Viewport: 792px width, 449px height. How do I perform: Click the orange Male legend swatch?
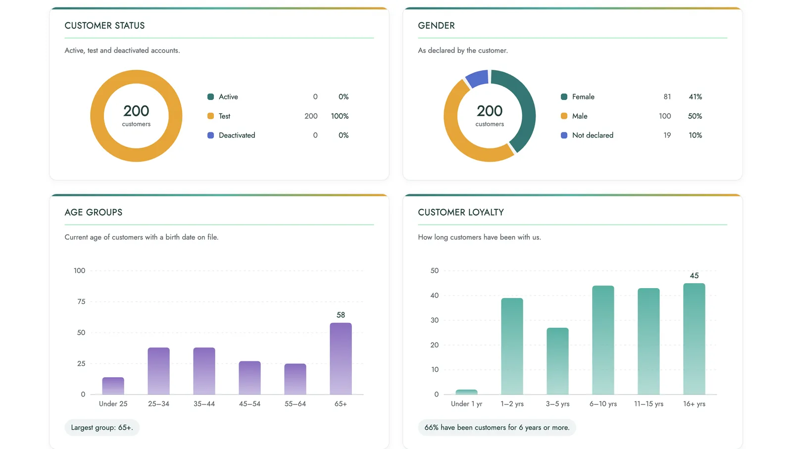(x=564, y=116)
